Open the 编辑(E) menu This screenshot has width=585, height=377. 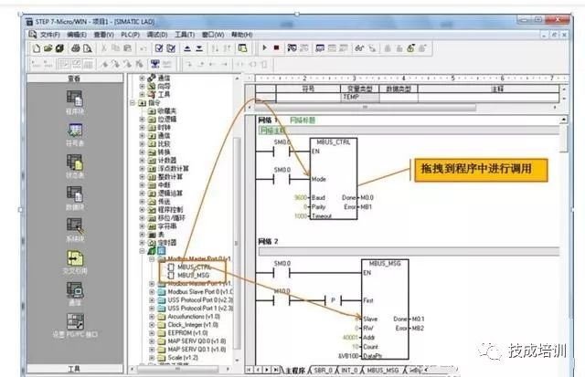77,35
